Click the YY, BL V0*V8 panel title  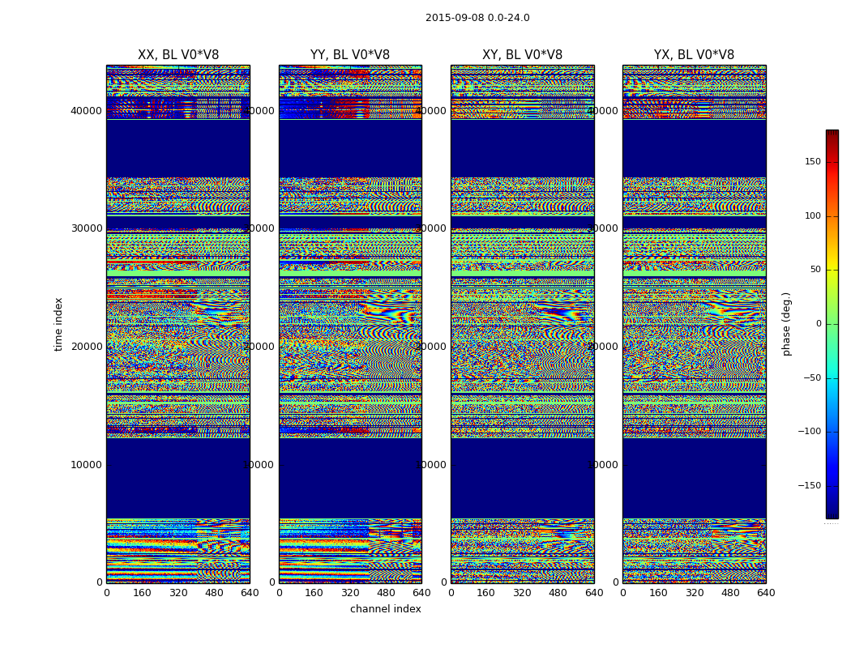350,55
